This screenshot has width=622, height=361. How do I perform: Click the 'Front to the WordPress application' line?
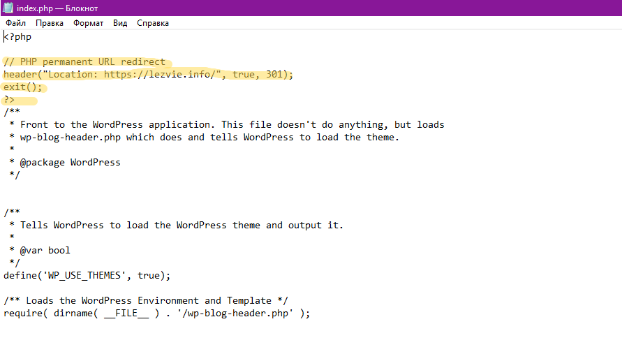pos(223,124)
